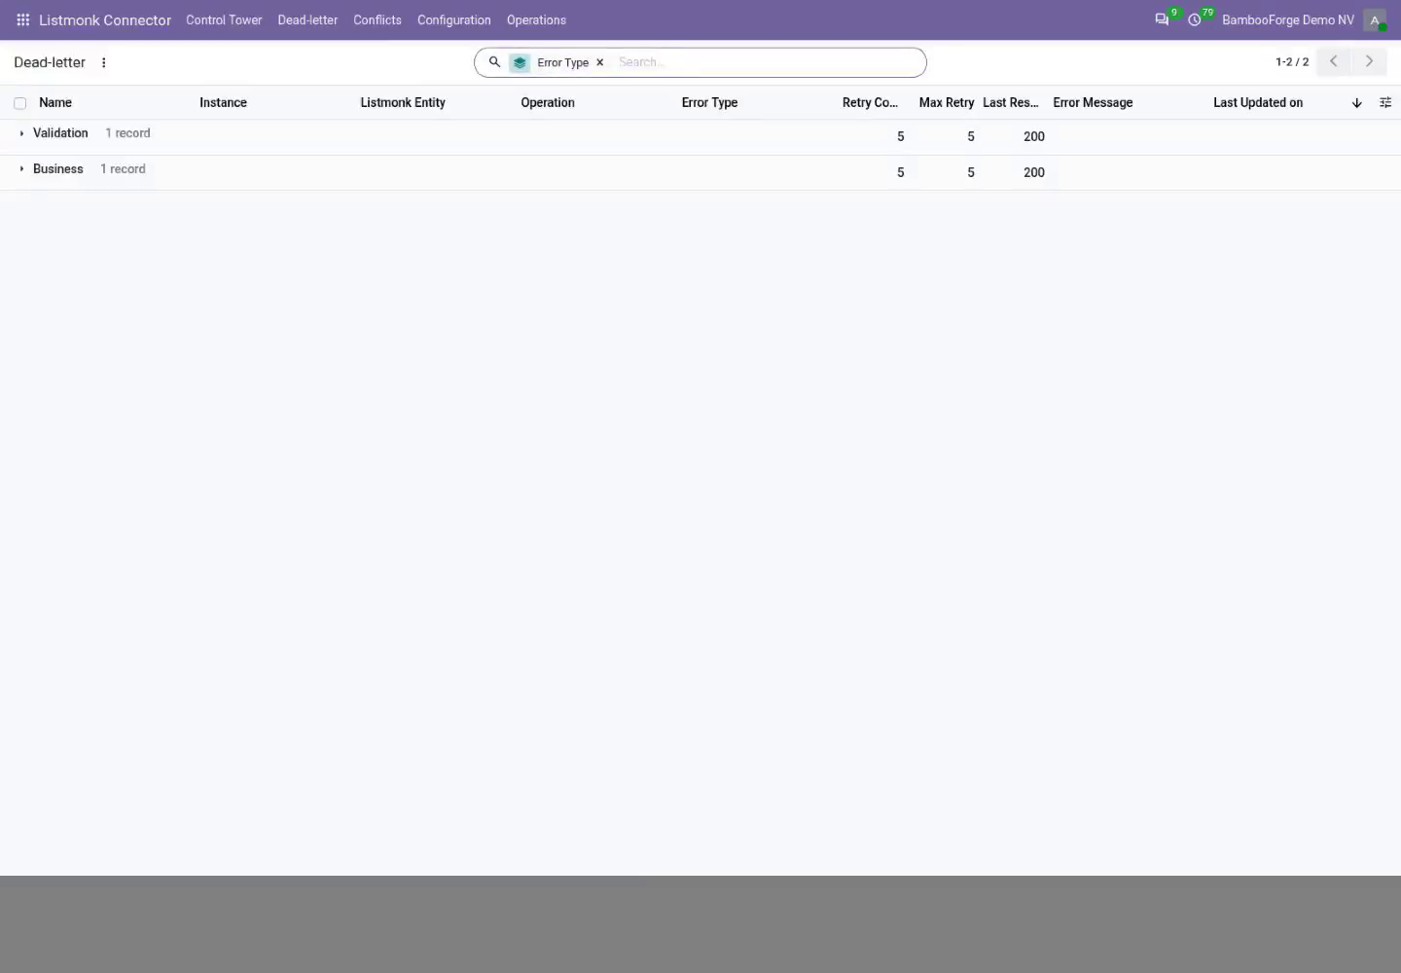Open the apps grid home menu

(22, 19)
